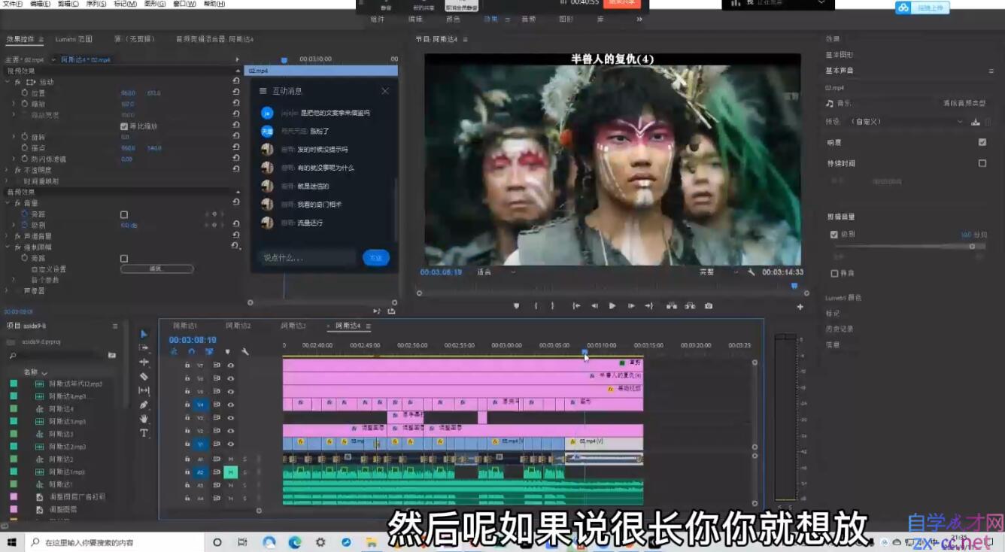Click the custom setup edit button
The width and height of the screenshot is (1005, 552).
tap(156, 269)
